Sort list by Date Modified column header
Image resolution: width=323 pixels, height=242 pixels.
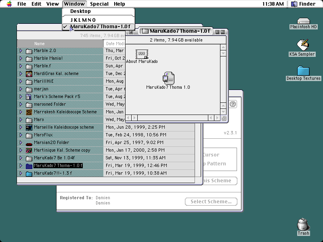pos(115,44)
